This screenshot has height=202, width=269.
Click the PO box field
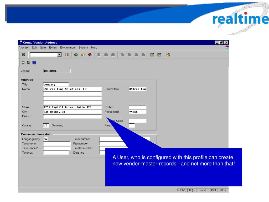click(x=138, y=107)
